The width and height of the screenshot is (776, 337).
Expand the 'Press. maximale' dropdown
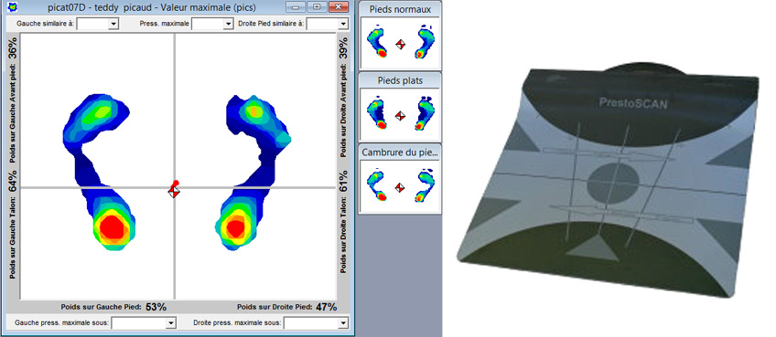(x=212, y=23)
